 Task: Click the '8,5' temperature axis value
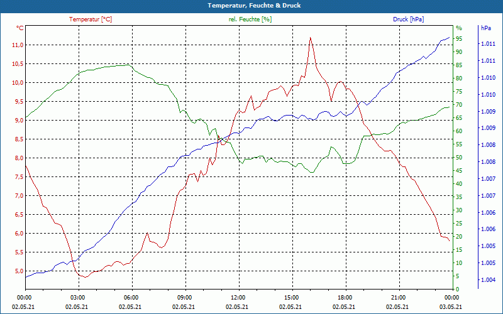click(19, 139)
